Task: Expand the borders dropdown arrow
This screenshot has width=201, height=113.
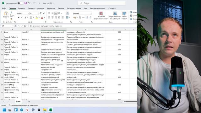Action: pos(33,18)
